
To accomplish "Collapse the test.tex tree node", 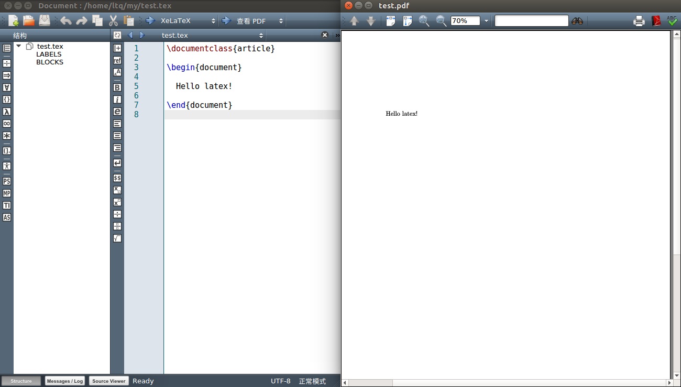I will coord(19,46).
